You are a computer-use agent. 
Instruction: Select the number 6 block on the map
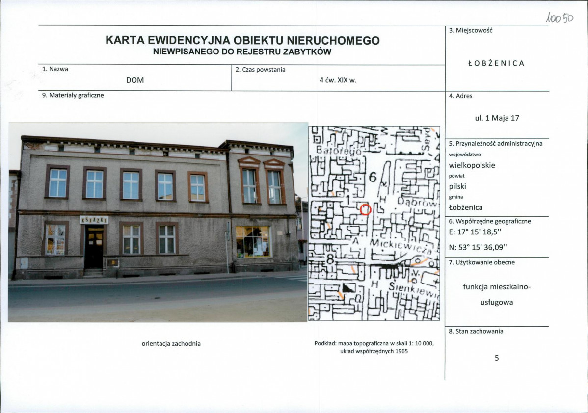(x=373, y=177)
